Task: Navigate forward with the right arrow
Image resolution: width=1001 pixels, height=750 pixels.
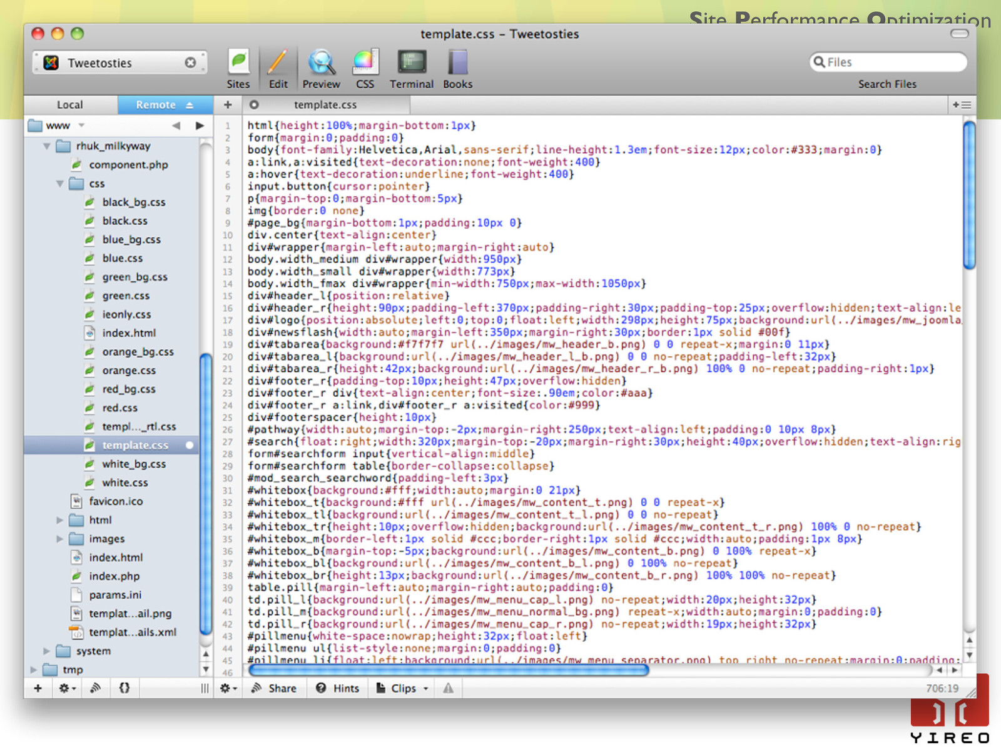Action: (x=200, y=126)
